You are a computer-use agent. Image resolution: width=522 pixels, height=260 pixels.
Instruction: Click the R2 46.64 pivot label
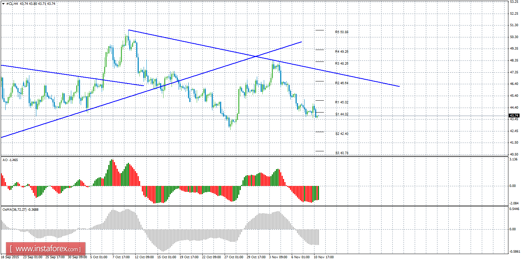341,83
